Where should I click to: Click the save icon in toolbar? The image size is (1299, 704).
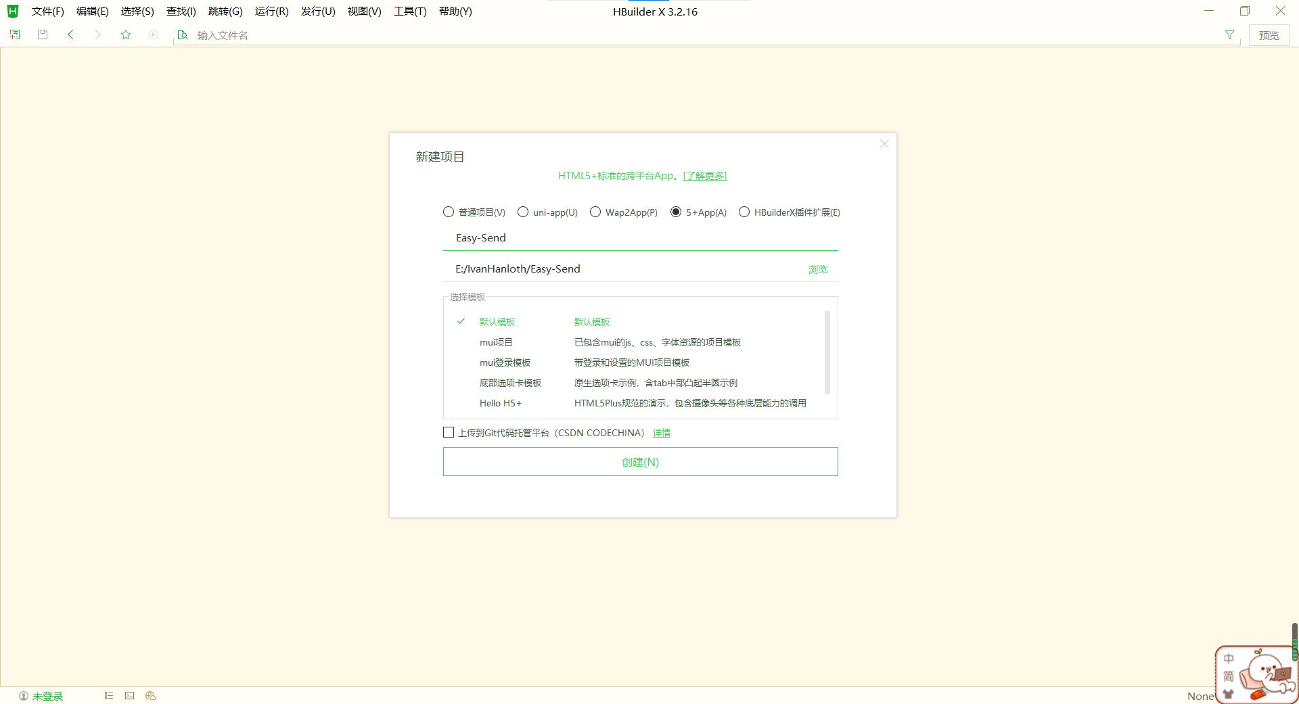click(43, 34)
